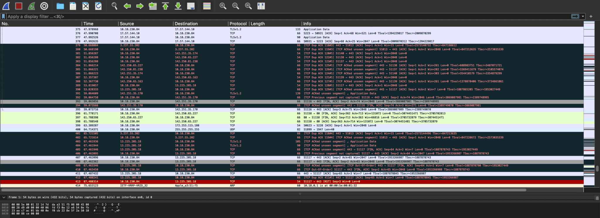This screenshot has width=600, height=218.
Task: Sort by the Info column header
Action: click(442, 24)
